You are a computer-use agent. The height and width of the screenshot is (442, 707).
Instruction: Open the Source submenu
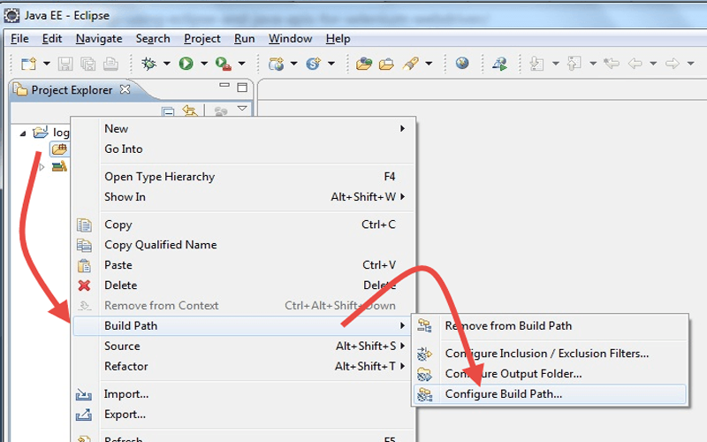242,346
